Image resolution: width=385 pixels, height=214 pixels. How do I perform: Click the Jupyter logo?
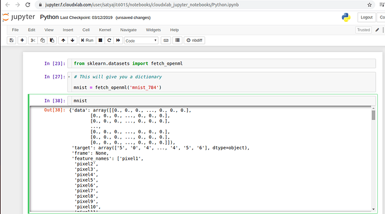click(18, 17)
